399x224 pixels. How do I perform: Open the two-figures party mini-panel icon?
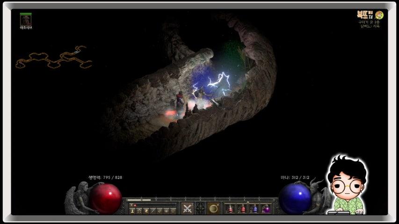pyautogui.click(x=167, y=211)
